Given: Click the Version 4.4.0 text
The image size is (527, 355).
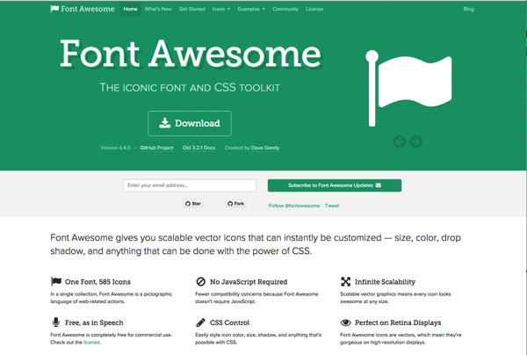Looking at the screenshot, I should (x=115, y=148).
